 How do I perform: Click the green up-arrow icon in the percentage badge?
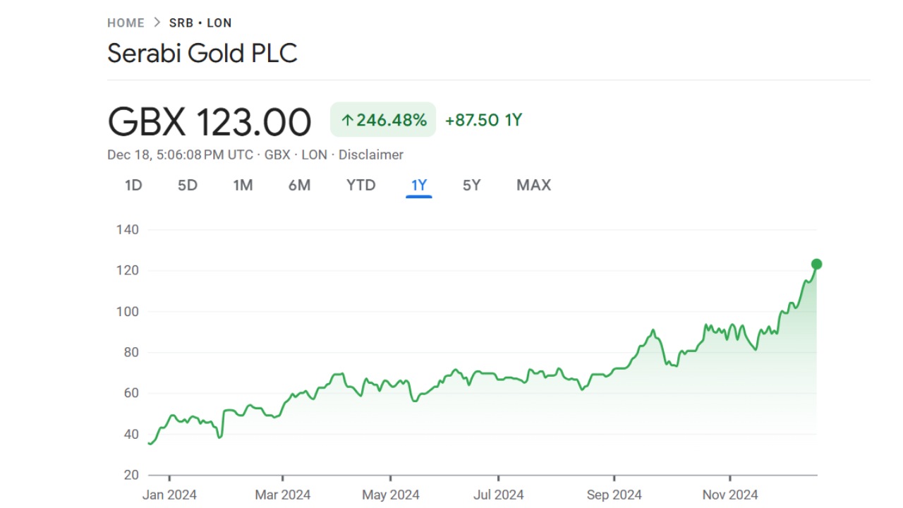pos(346,121)
